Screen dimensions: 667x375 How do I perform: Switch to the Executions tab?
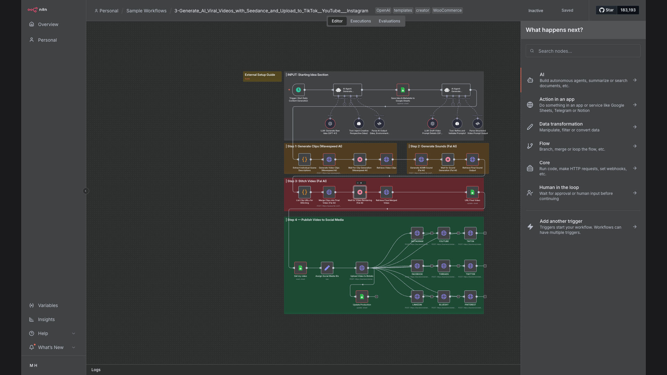click(361, 21)
